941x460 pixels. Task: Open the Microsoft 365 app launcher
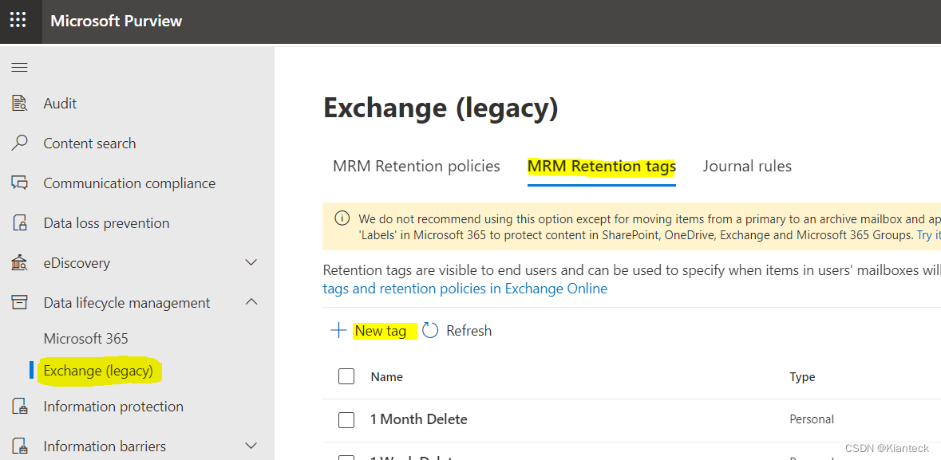click(19, 22)
